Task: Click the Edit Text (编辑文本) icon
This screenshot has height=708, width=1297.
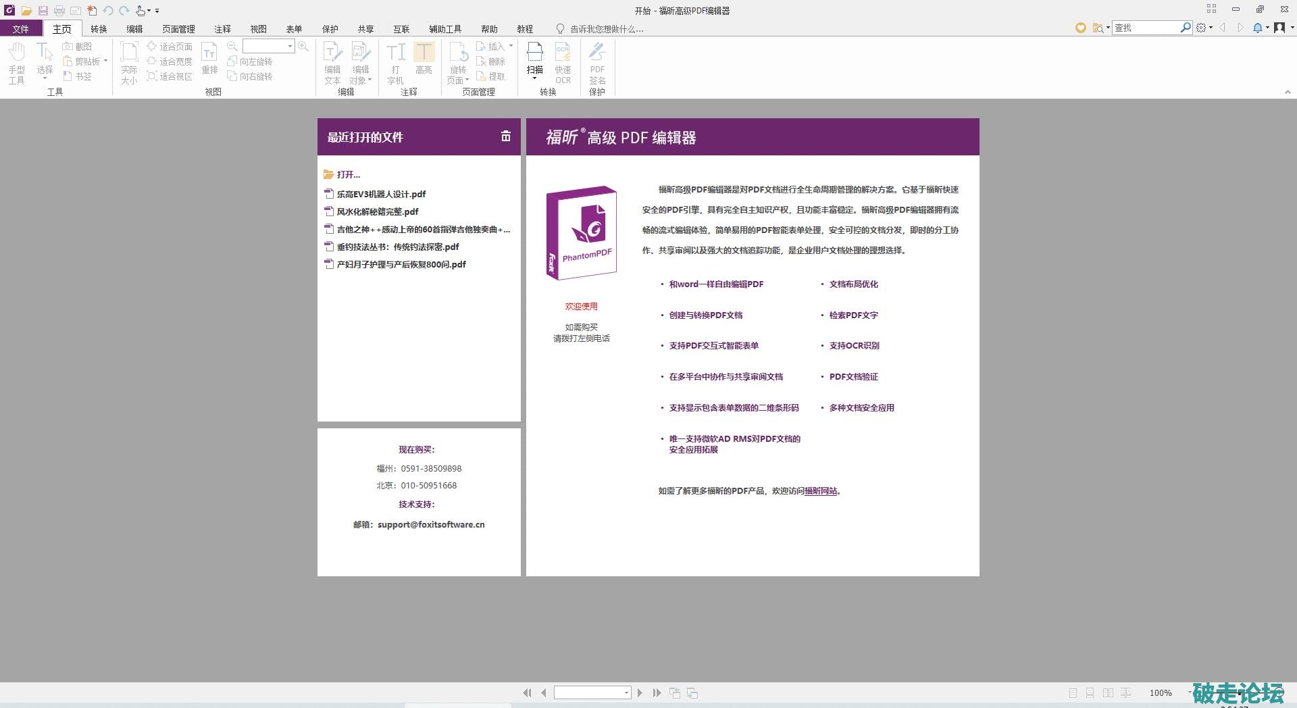Action: coord(332,62)
